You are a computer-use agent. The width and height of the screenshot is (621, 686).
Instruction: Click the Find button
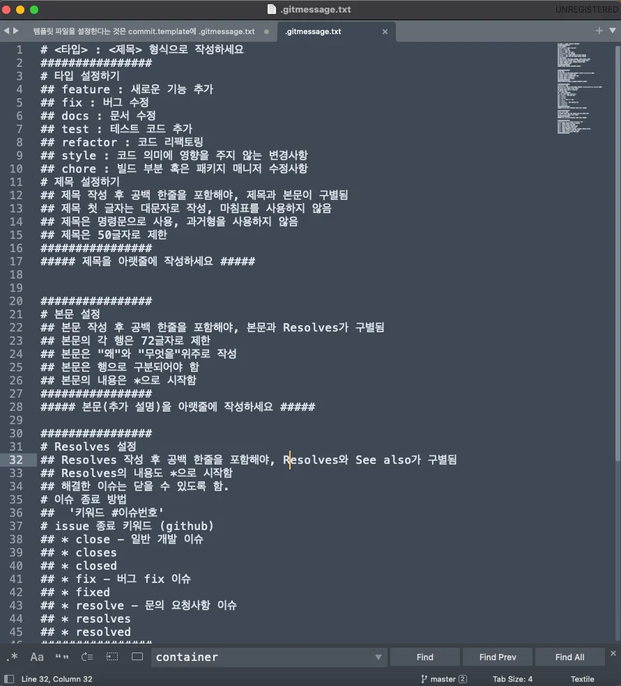(x=424, y=657)
